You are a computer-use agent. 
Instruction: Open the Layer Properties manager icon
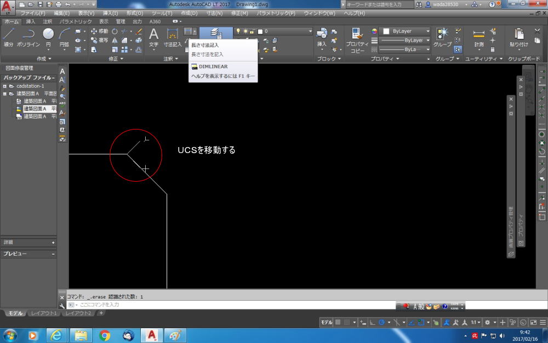coord(216,33)
